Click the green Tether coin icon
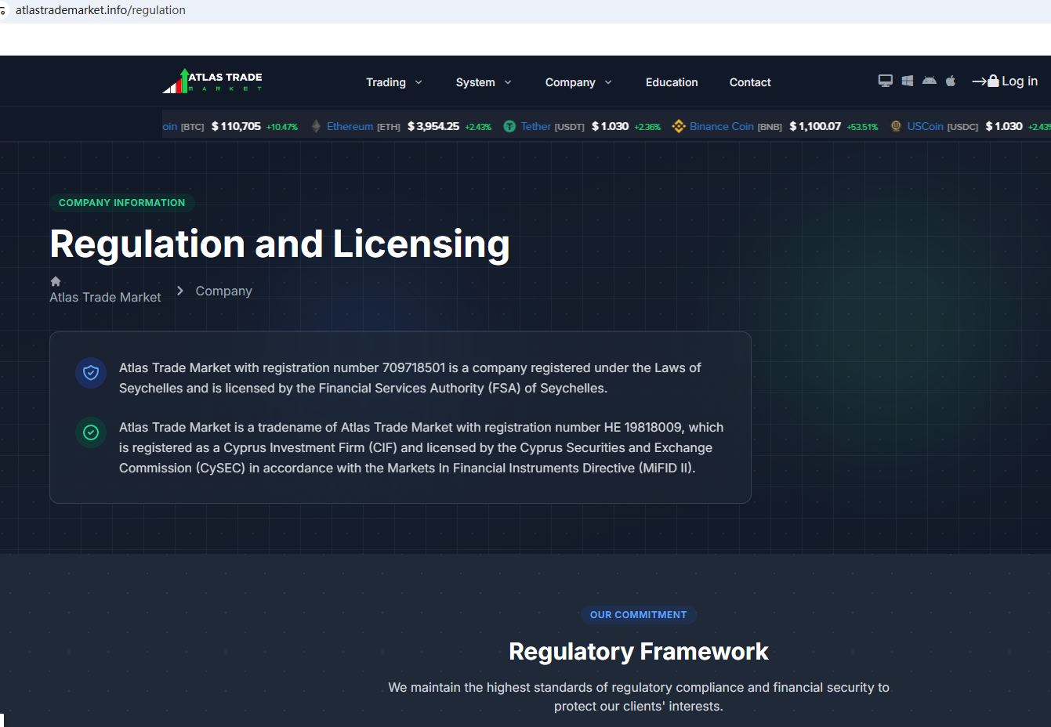This screenshot has height=727, width=1051. (509, 126)
